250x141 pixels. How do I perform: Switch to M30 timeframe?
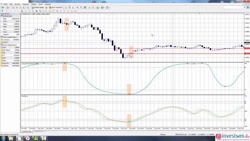pyautogui.click(x=57, y=11)
